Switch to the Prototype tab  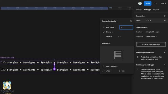(x=147, y=10)
